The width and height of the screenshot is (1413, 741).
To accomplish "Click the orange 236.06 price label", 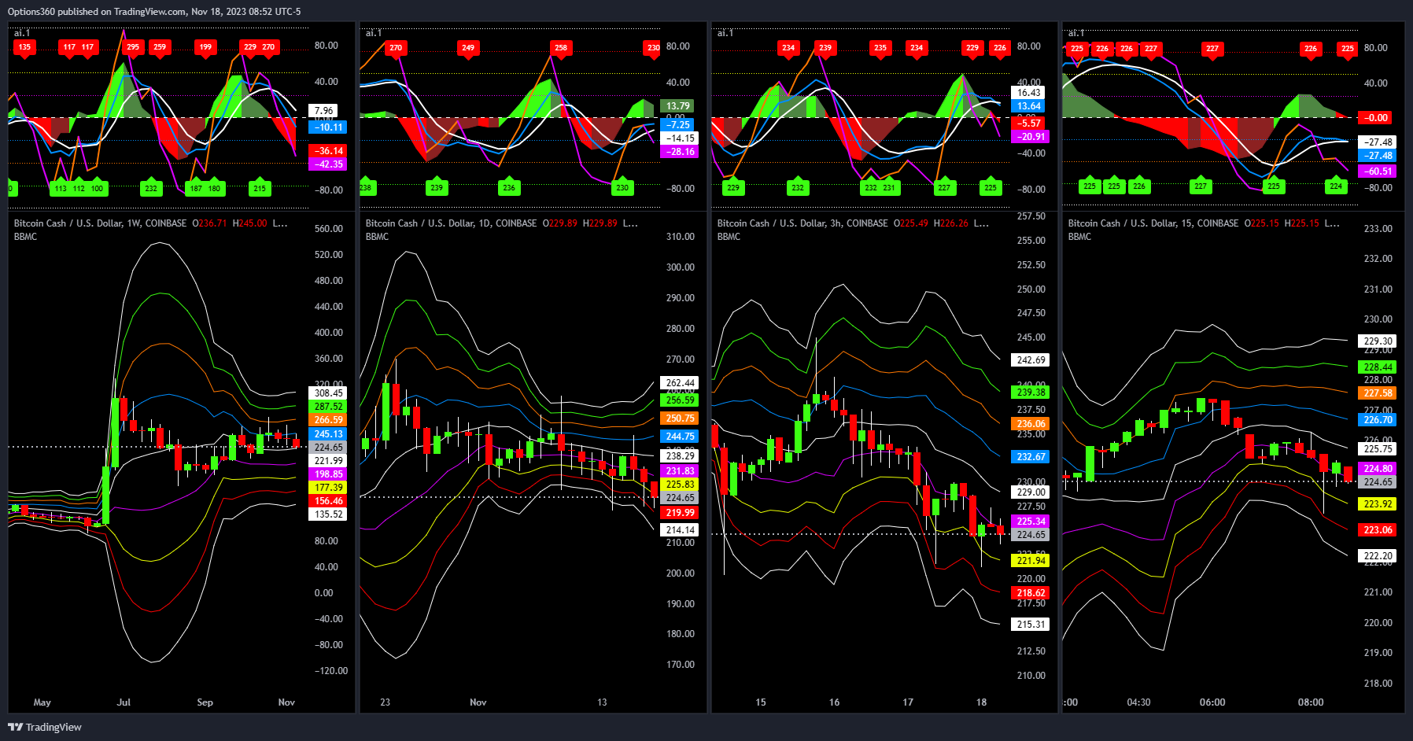I will coord(1031,424).
